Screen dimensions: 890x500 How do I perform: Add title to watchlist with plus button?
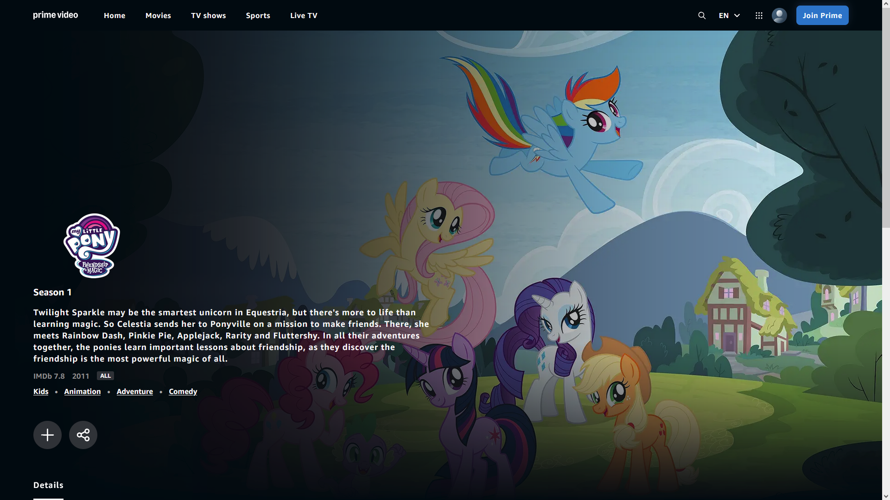(x=47, y=435)
